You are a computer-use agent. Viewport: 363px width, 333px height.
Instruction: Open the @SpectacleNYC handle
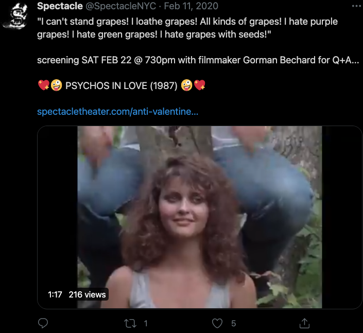[x=120, y=6]
